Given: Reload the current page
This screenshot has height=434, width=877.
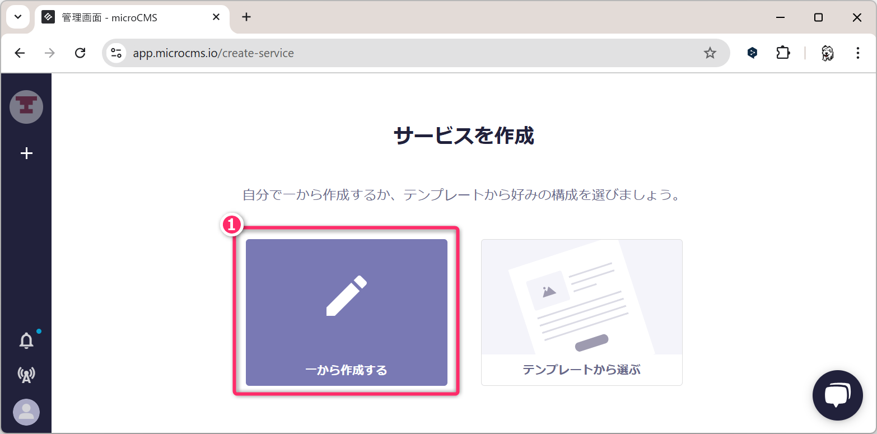Looking at the screenshot, I should click(80, 53).
